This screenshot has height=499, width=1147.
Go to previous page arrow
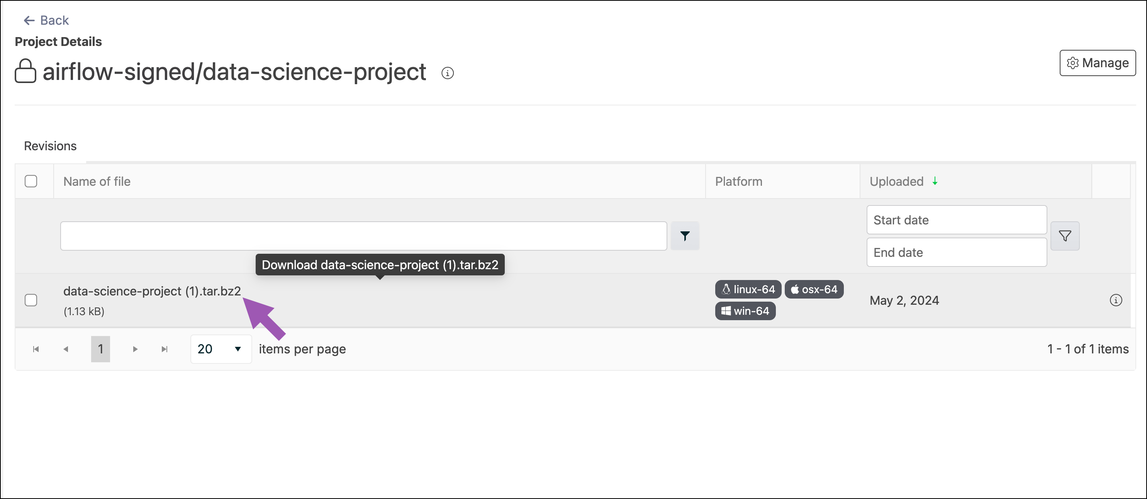click(x=66, y=350)
